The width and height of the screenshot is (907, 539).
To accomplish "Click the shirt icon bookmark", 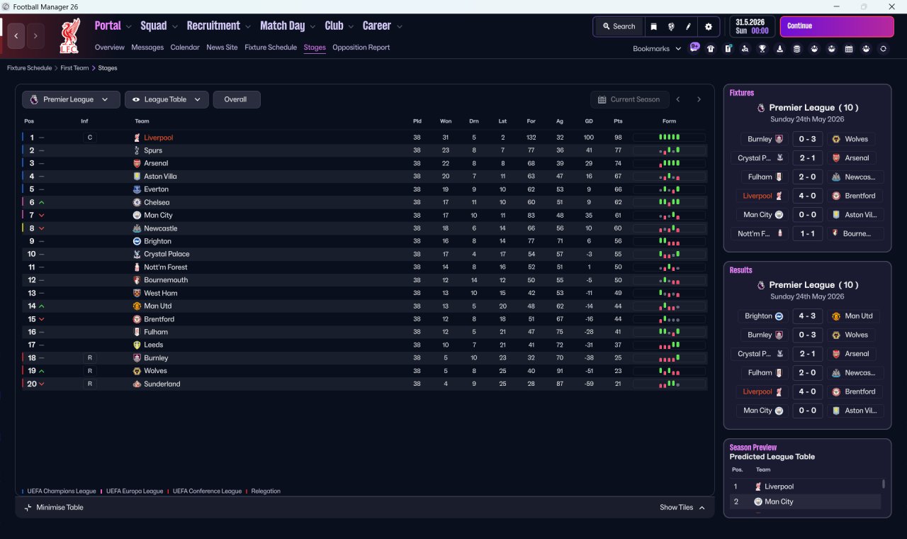I will pos(711,49).
